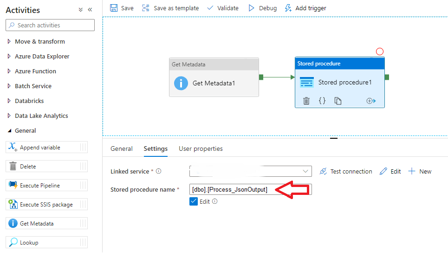The width and height of the screenshot is (448, 258).
Task: Click Add trigger in toolbar
Action: tap(305, 8)
